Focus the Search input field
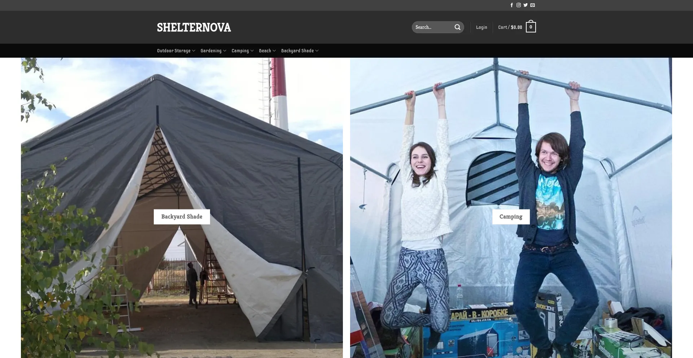693x358 pixels. pyautogui.click(x=433, y=27)
